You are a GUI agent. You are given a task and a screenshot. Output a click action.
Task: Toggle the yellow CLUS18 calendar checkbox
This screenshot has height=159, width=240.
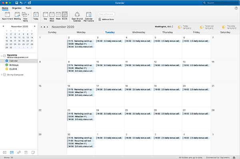[x=6, y=69]
